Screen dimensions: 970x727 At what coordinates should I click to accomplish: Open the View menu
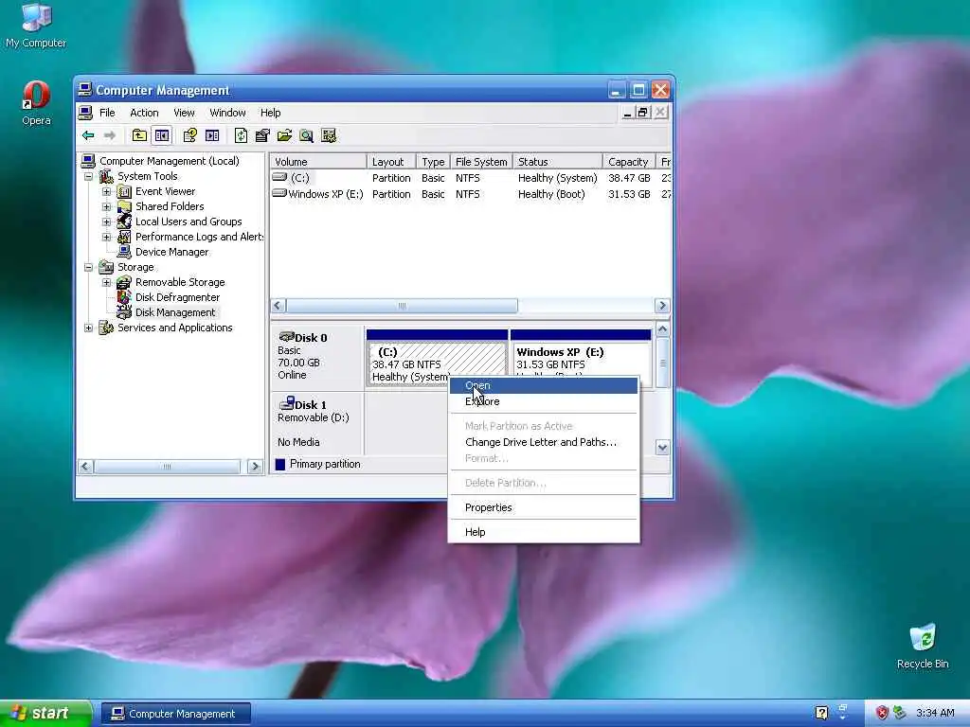(x=184, y=113)
